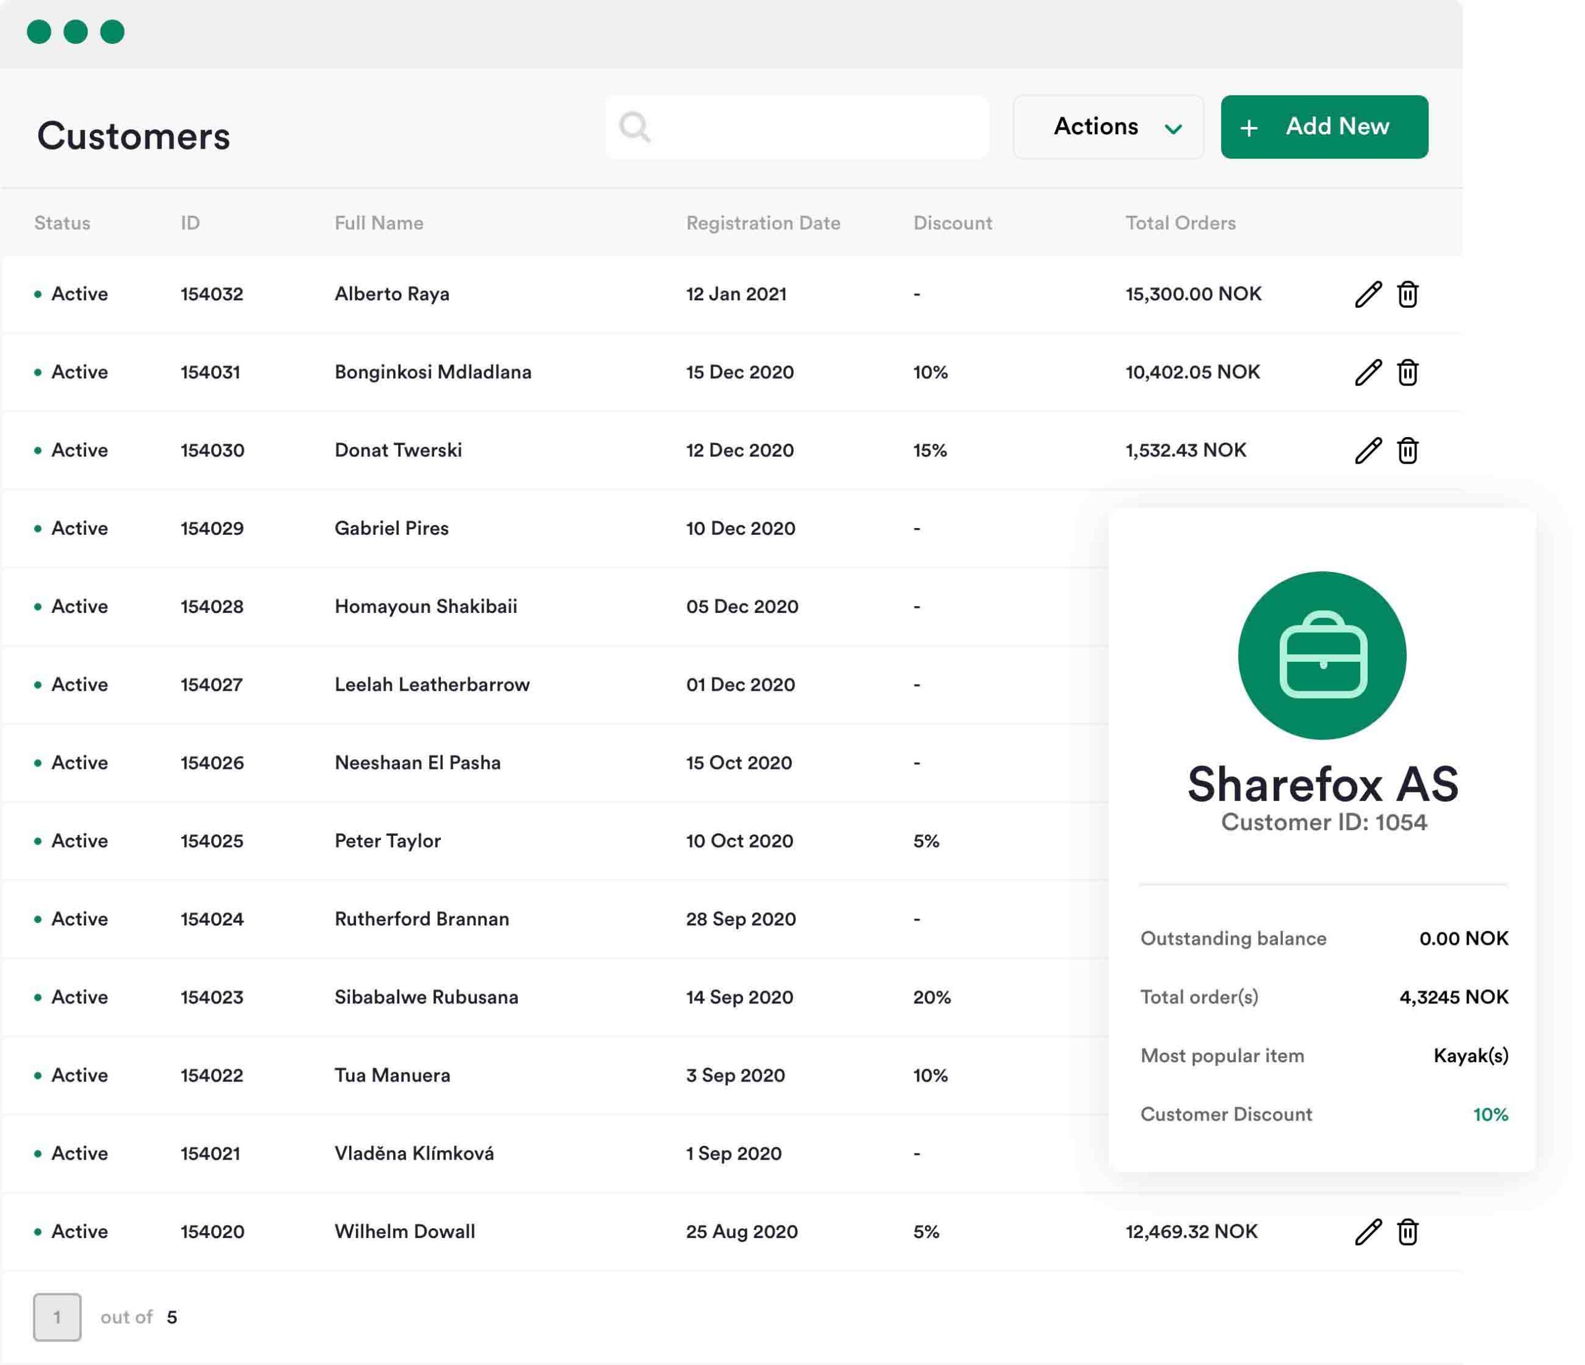
Task: Select customer name Gabriel Pires
Action: (x=392, y=529)
